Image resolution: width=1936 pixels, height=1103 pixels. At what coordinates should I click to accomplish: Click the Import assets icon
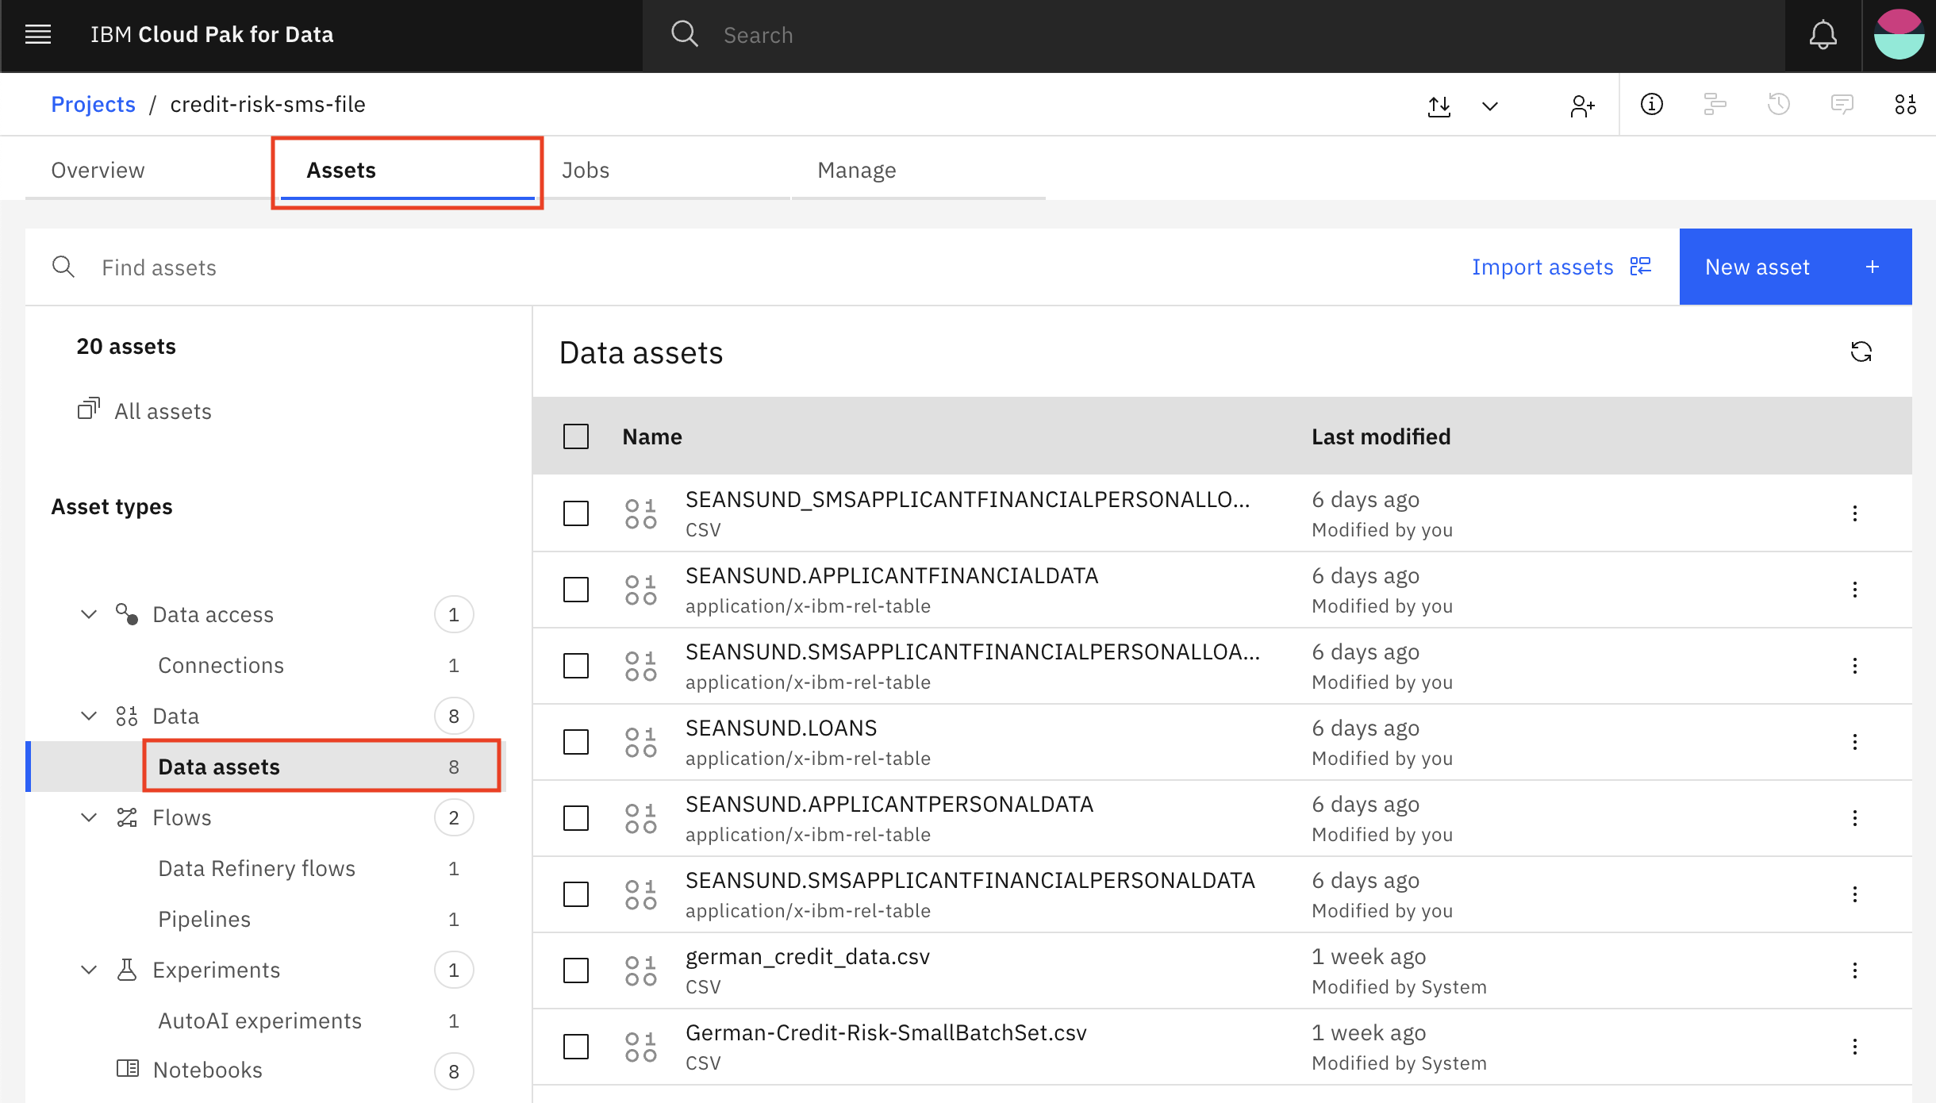coord(1641,266)
